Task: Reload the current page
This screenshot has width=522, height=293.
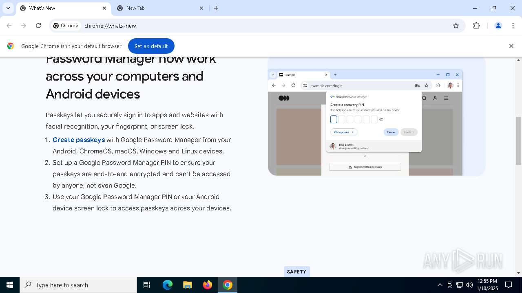Action: [38, 26]
